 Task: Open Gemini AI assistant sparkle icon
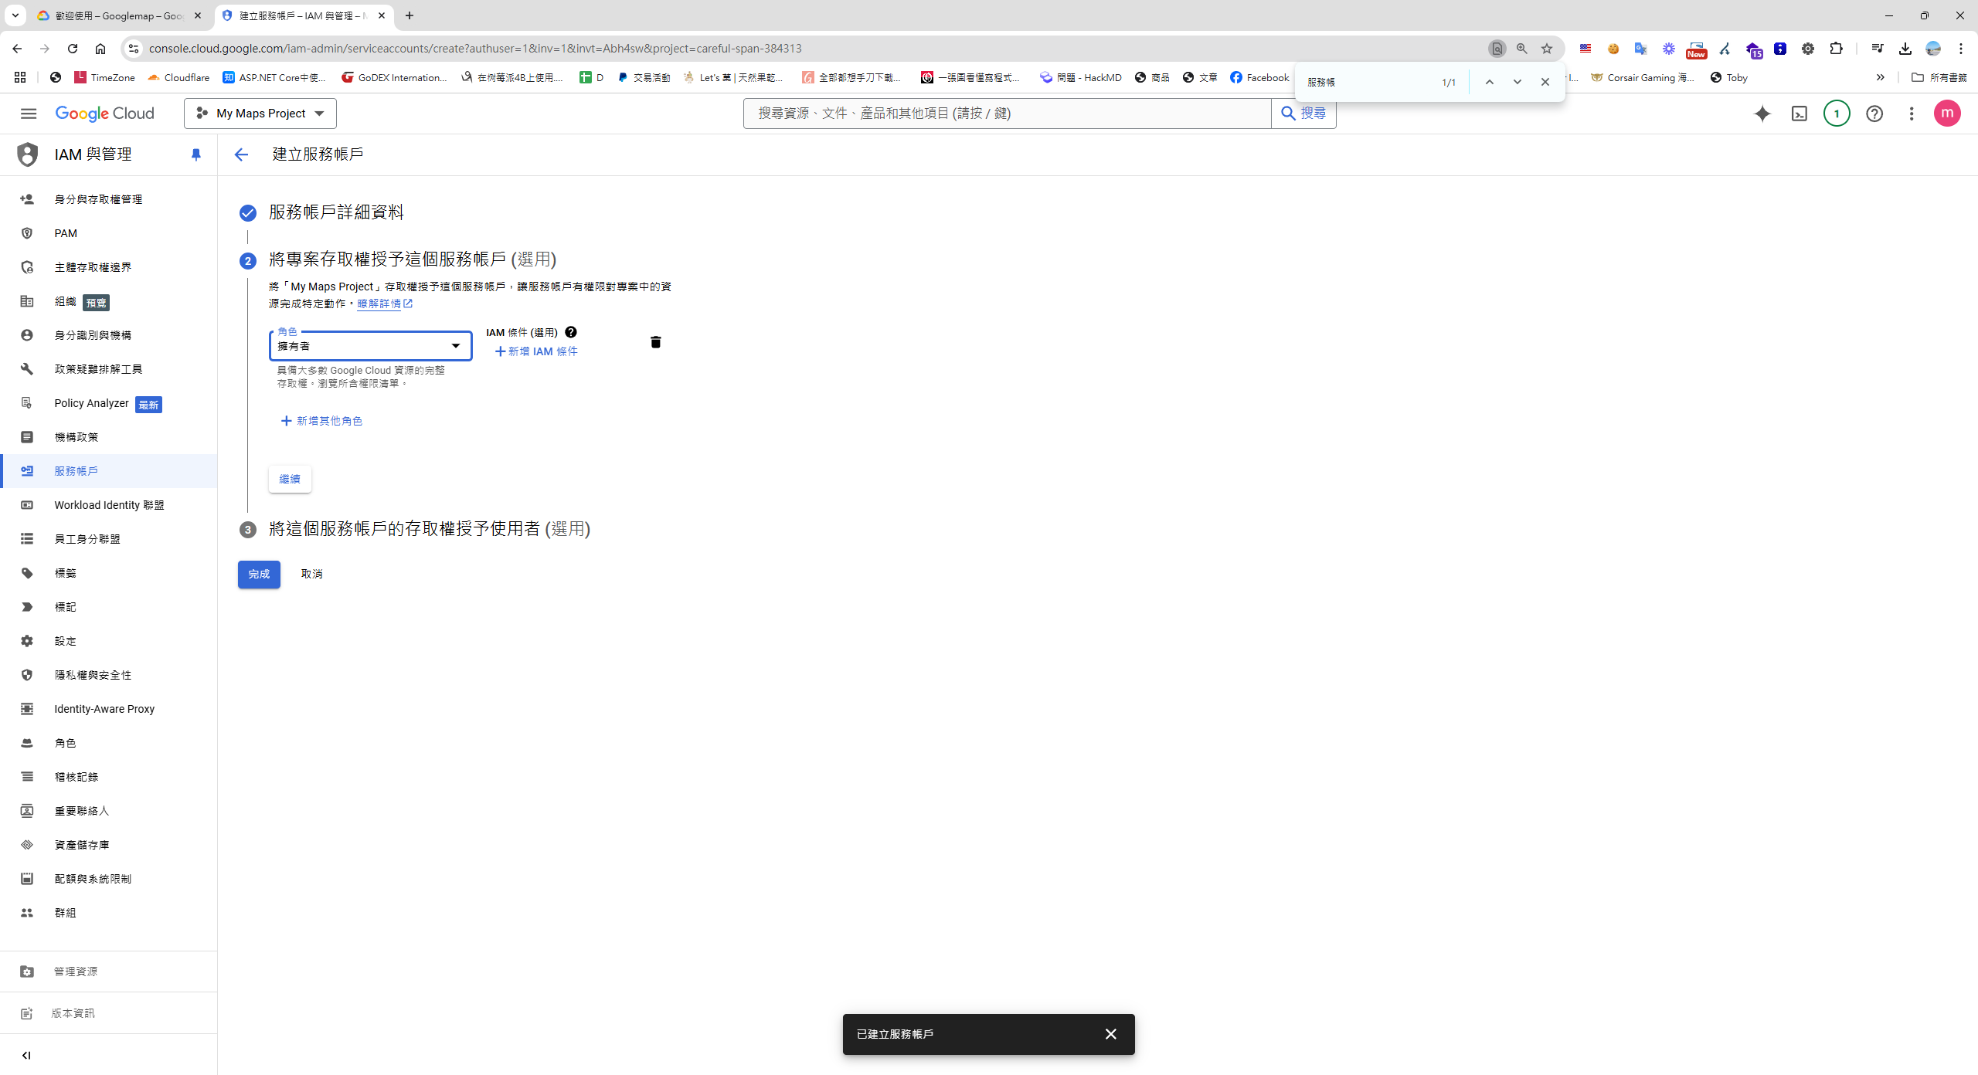click(1762, 114)
